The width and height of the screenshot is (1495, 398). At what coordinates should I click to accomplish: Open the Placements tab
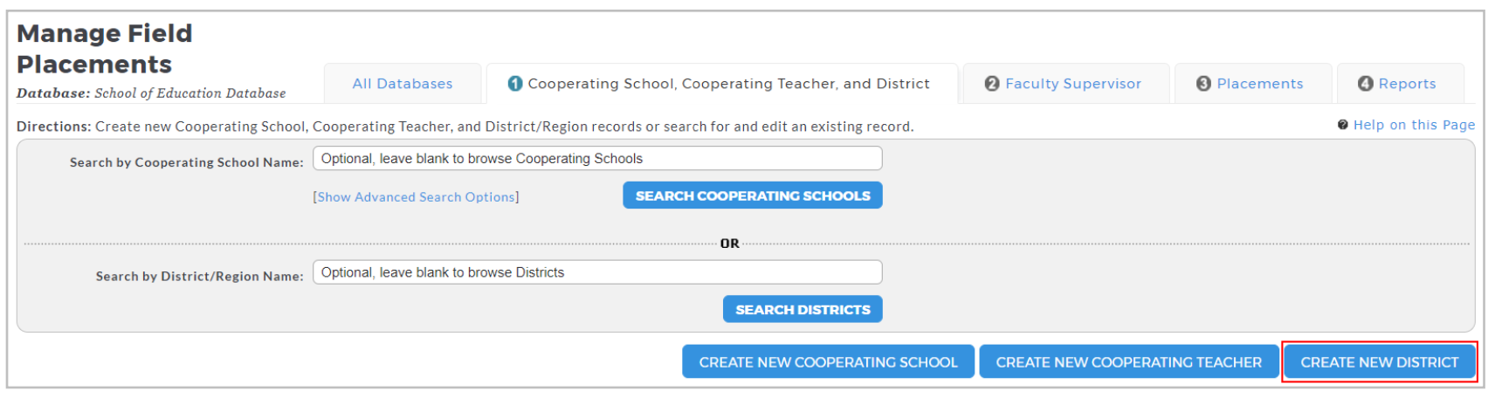[x=1253, y=84]
